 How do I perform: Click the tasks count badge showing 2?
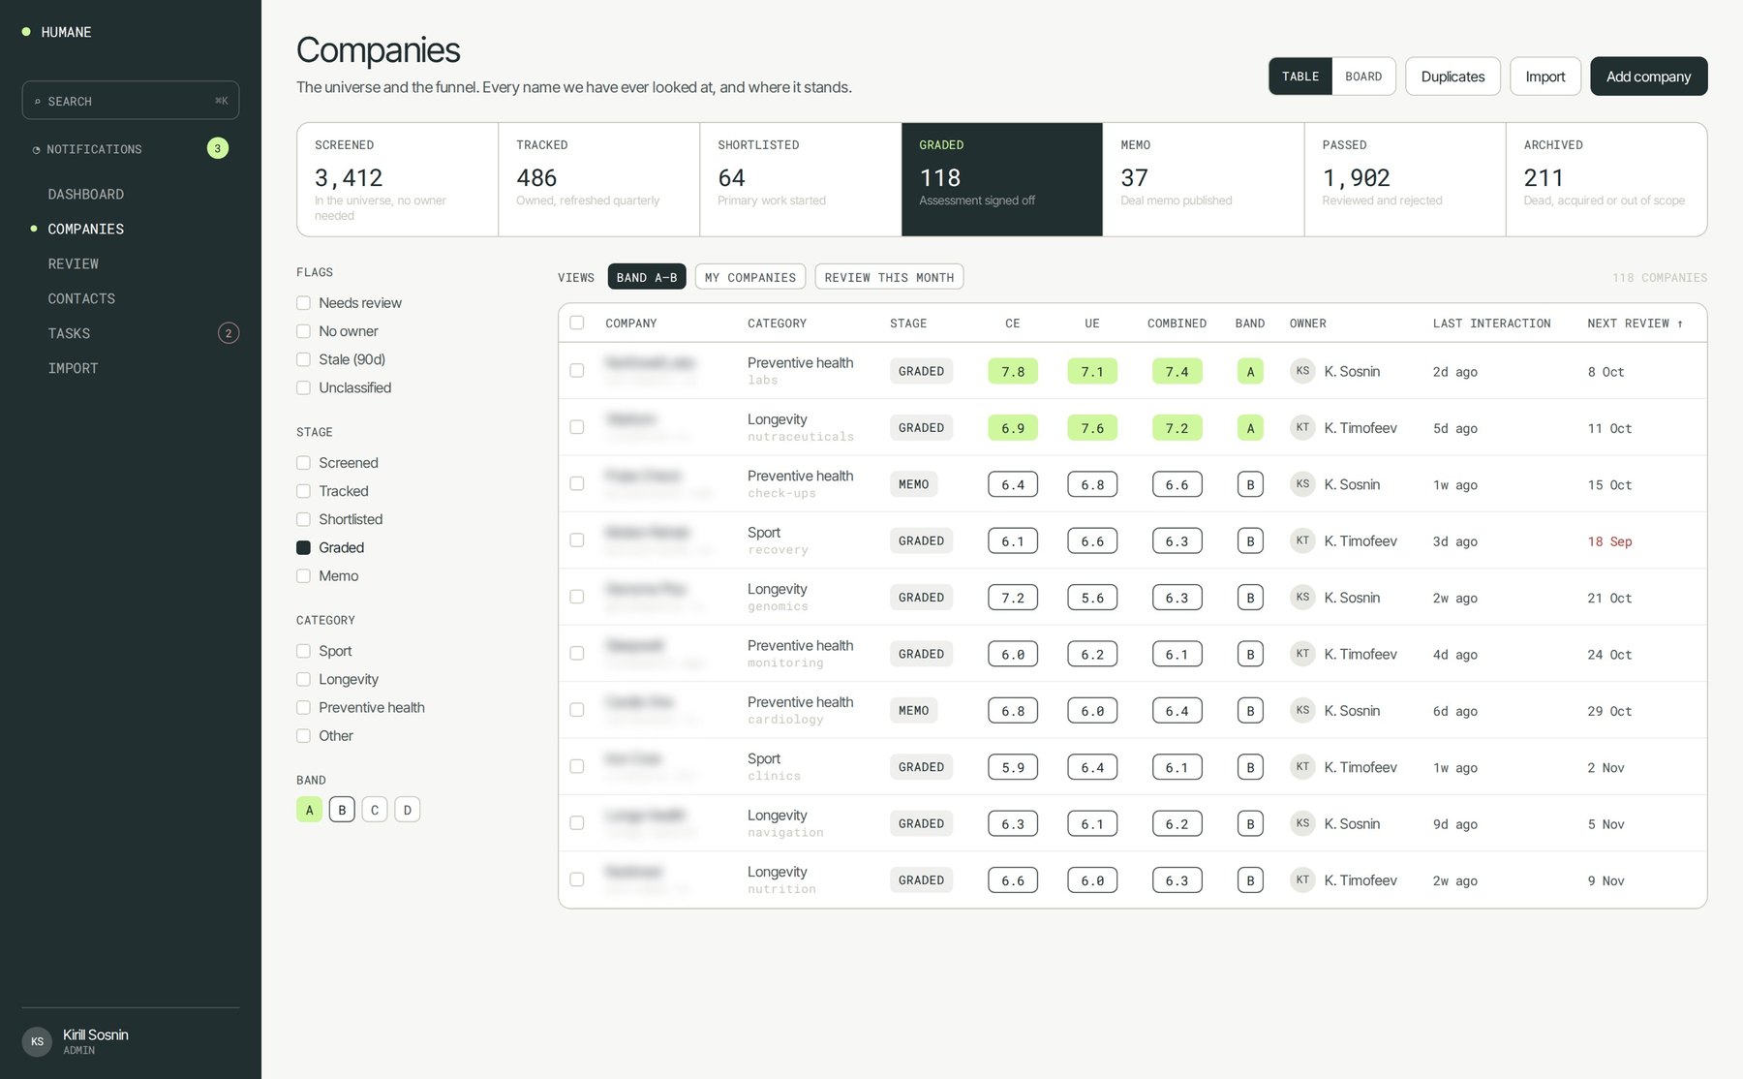(x=229, y=333)
